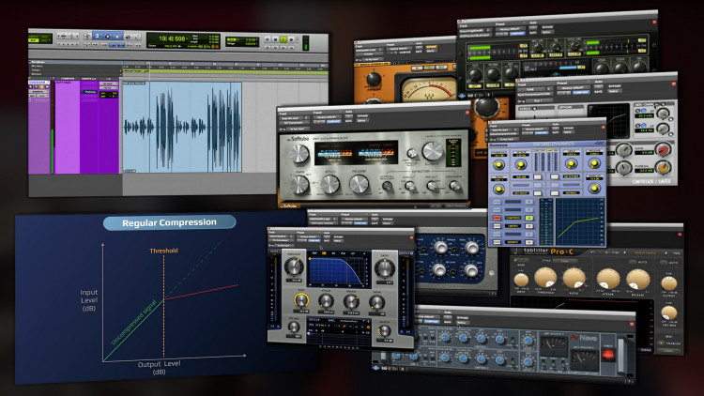Screen dimensions: 704x396
Task: Click the transfer curve graph in Sonnox Oxford Dynamics
Action: pos(578,221)
